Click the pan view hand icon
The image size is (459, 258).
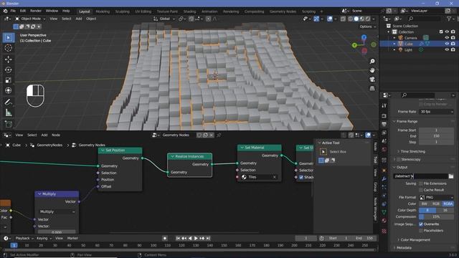click(372, 70)
